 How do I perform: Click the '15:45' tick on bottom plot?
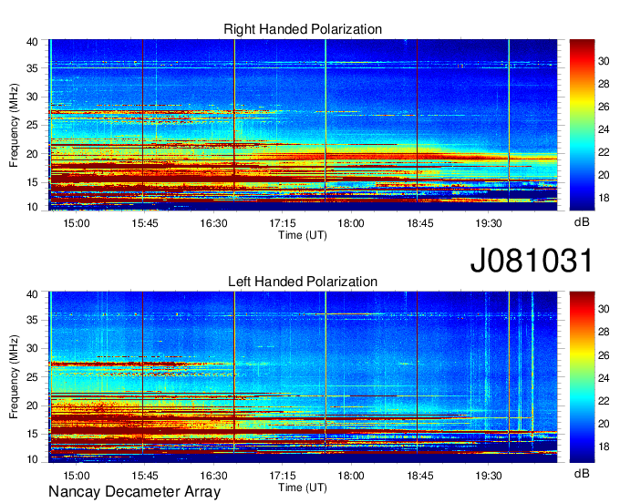pos(145,476)
